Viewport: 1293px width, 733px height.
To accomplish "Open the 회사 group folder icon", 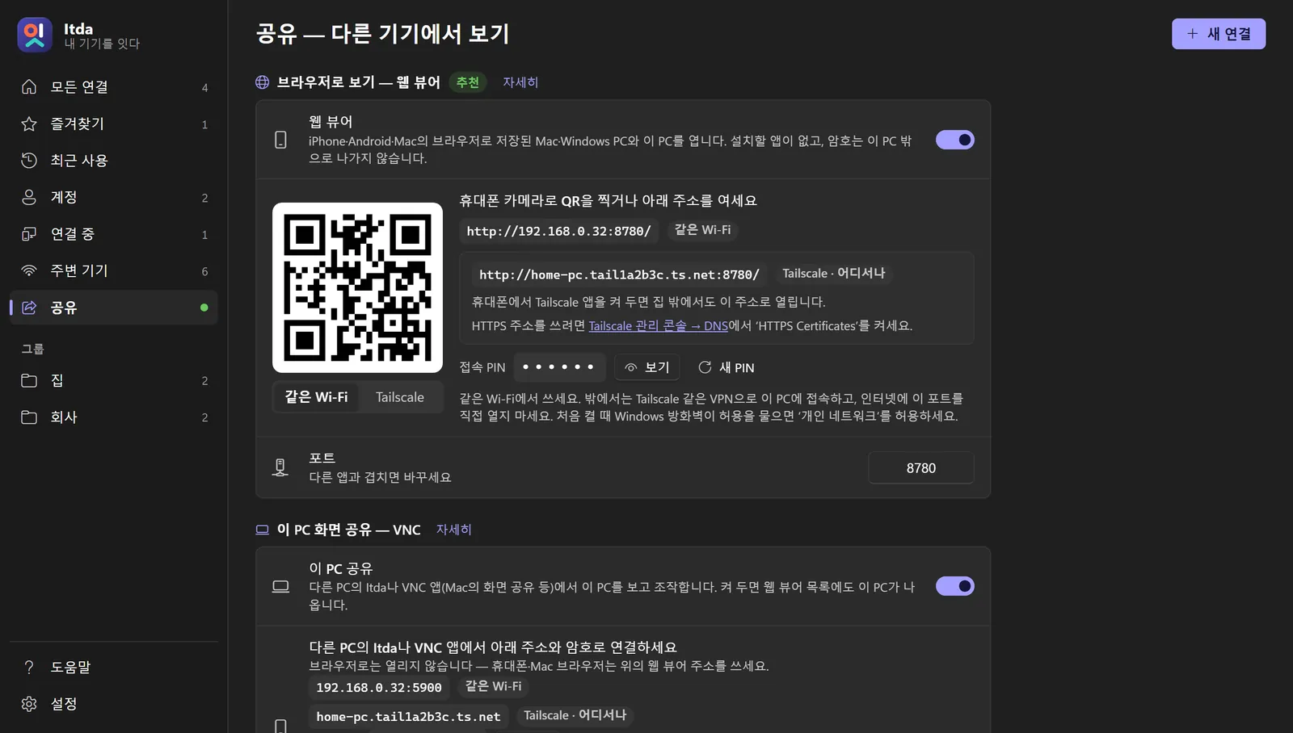I will pyautogui.click(x=29, y=417).
